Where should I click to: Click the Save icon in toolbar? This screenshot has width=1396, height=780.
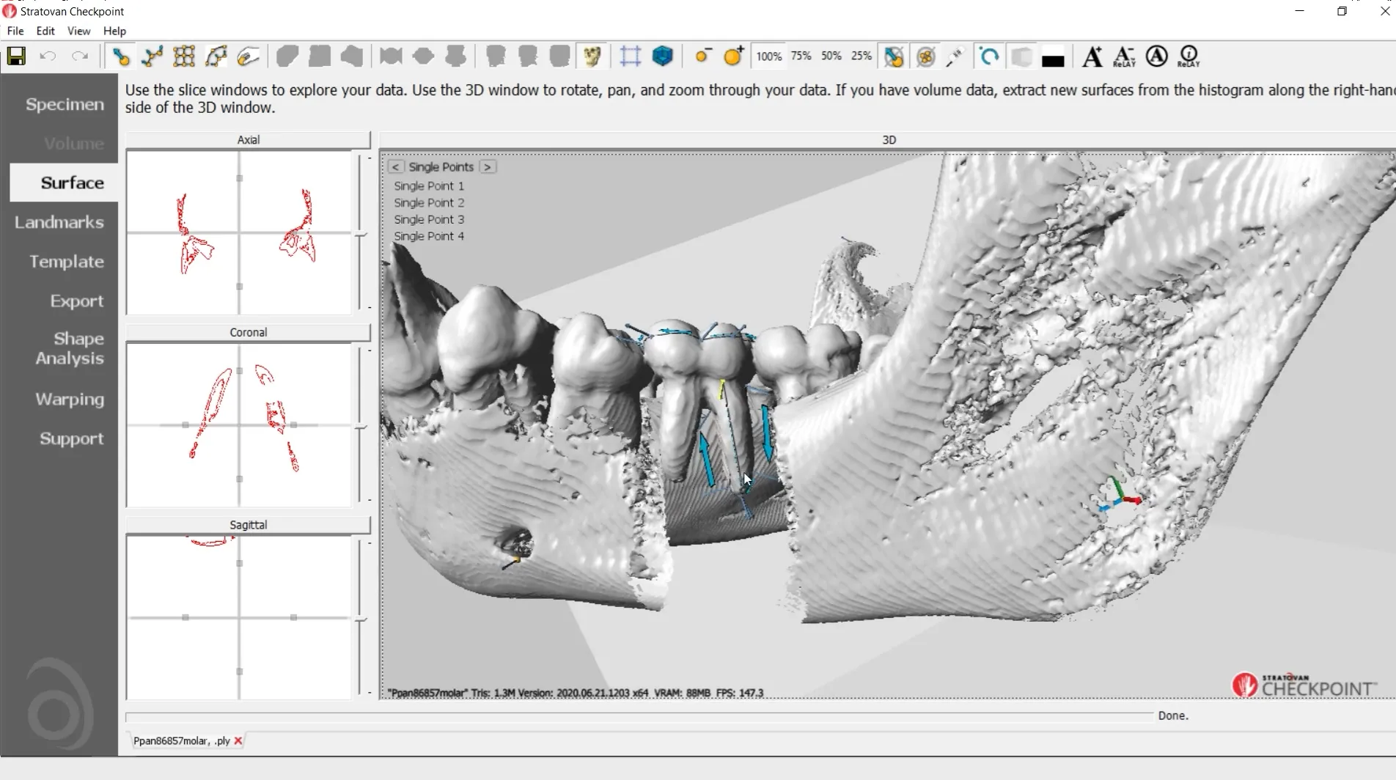16,56
